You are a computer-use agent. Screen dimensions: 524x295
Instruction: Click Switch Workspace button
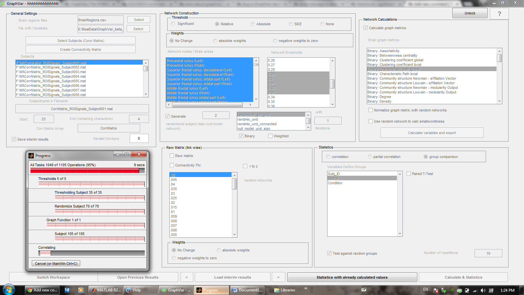tap(53, 277)
